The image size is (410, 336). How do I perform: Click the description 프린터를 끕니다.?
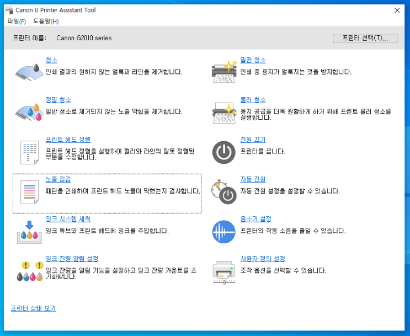coord(262,151)
